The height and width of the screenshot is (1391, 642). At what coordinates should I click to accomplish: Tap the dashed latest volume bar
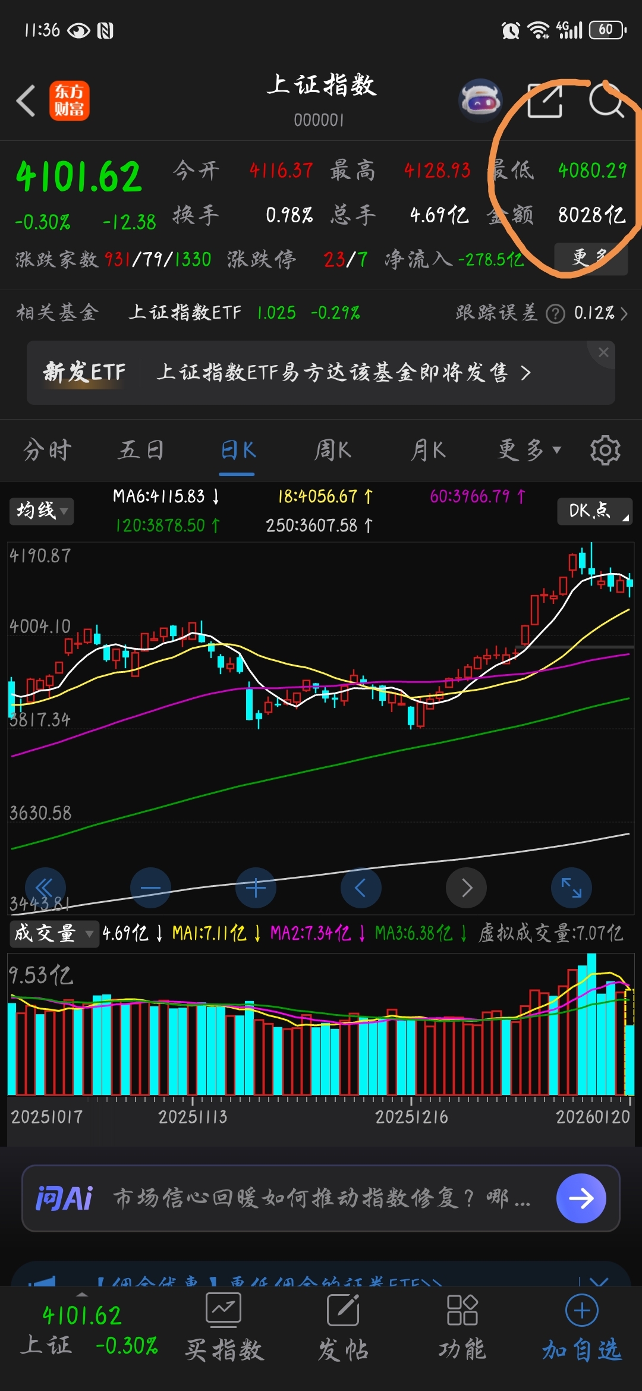630,1041
